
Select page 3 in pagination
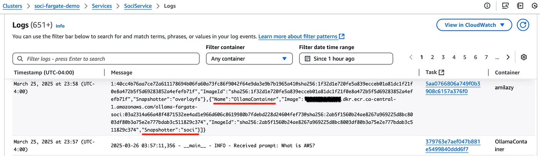coord(443,57)
